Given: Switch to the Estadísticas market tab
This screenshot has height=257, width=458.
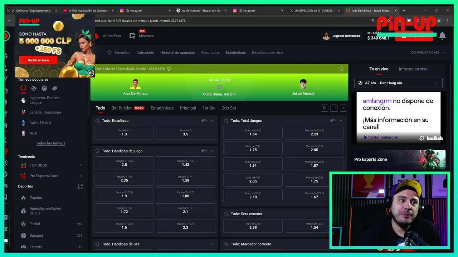Looking at the screenshot, I should click(162, 108).
